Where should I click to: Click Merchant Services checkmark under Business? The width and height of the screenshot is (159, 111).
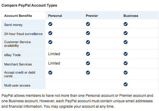pos(126,63)
